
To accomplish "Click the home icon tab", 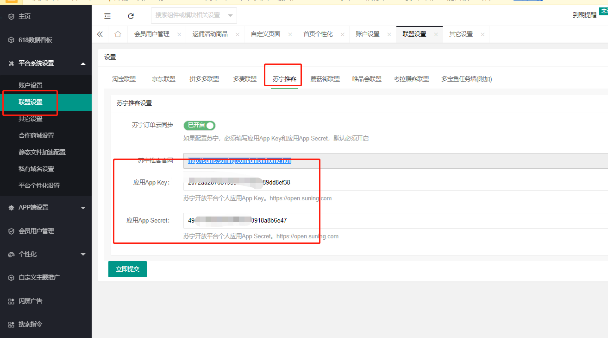I will click(118, 34).
